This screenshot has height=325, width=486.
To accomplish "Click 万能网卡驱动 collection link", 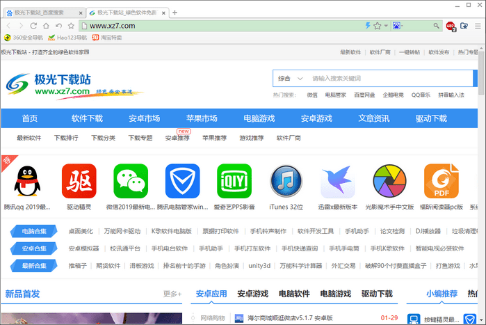I will (122, 231).
